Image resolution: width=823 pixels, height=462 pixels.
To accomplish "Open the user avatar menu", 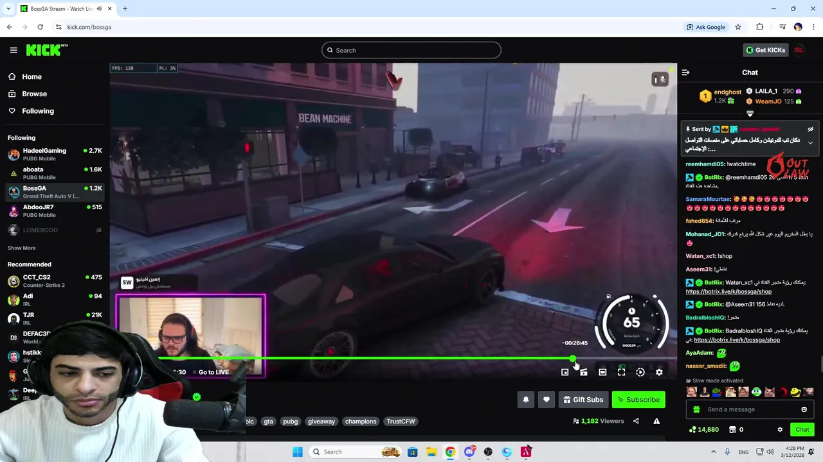I will [799, 50].
